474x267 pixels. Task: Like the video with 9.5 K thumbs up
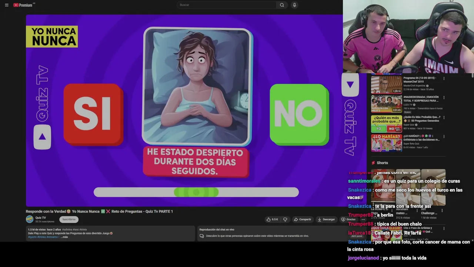(272, 220)
